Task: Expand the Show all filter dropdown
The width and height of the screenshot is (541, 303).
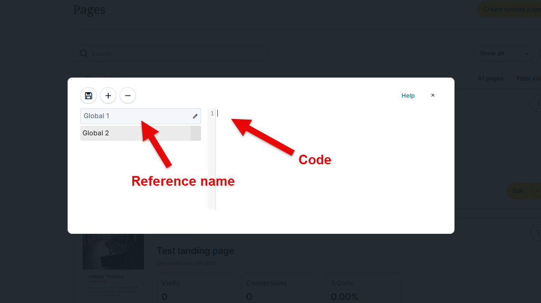Action: coord(503,54)
